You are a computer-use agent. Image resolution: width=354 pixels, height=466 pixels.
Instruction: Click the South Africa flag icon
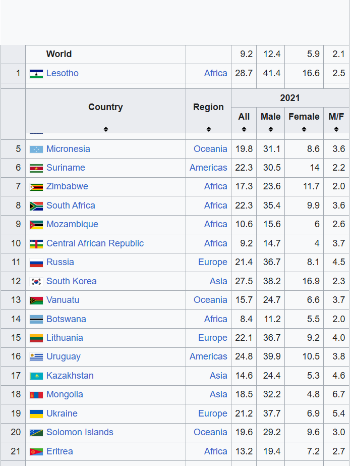[36, 206]
